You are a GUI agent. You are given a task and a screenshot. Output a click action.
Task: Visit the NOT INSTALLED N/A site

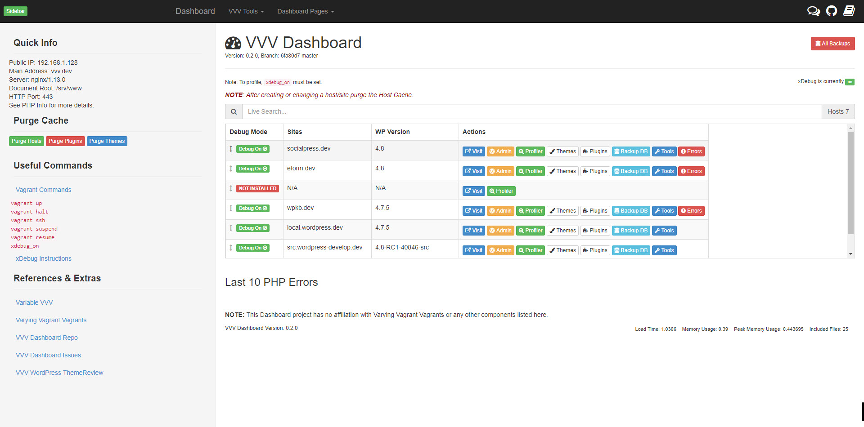(x=473, y=191)
